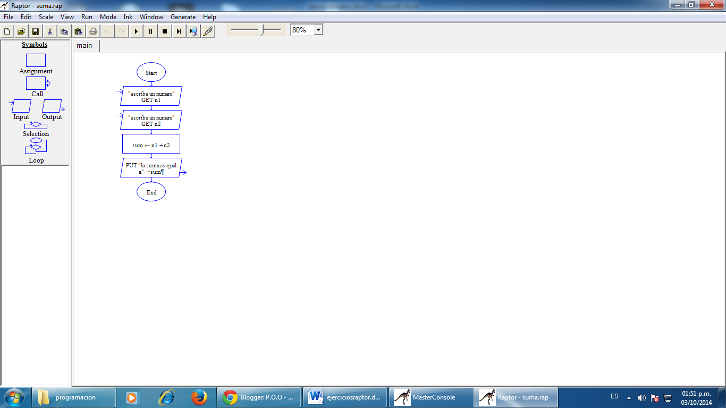Toggle the ink pen tool
726x408 pixels.
208,31
